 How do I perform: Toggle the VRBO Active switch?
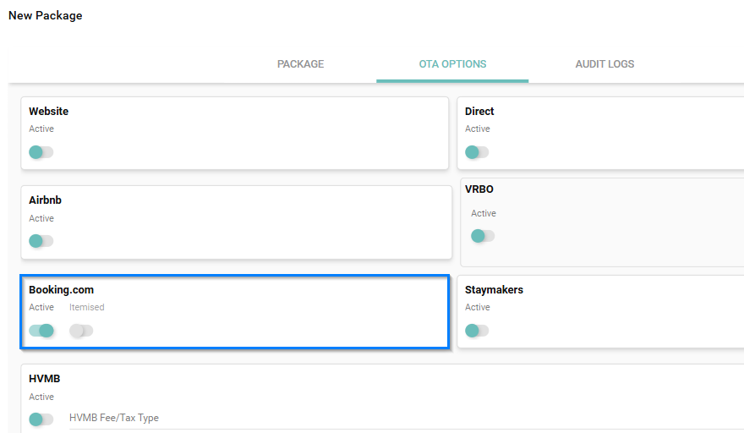point(483,236)
